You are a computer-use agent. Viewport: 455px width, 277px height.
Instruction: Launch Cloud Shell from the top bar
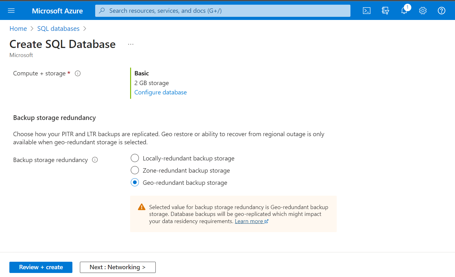click(367, 11)
